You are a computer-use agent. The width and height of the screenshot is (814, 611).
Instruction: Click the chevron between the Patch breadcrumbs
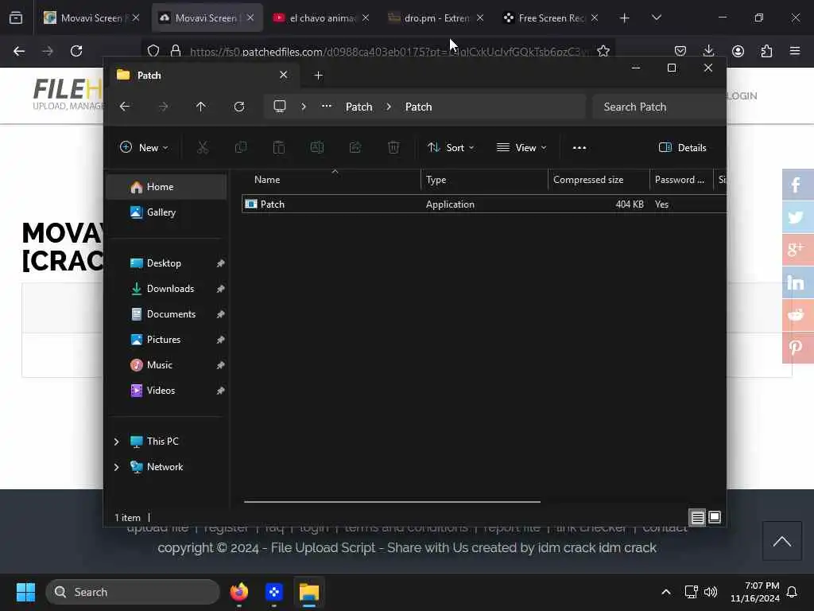pos(389,107)
